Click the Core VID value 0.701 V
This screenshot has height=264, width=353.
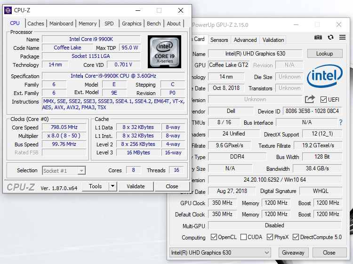[x=123, y=65]
